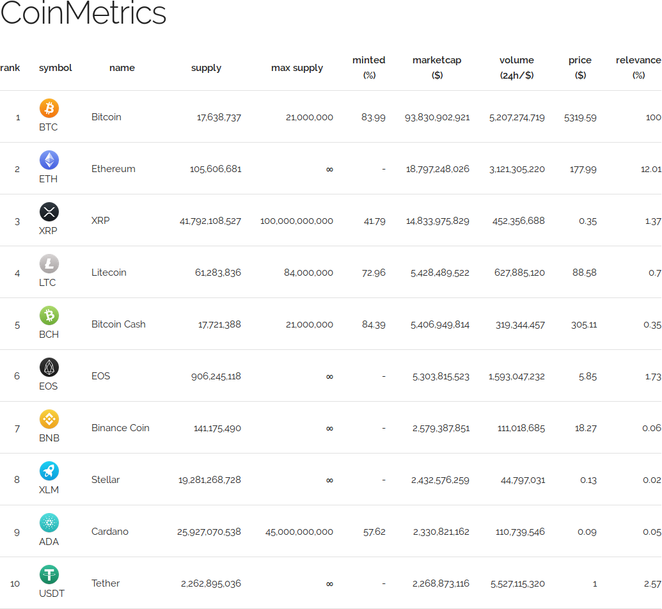Sort by the relevance (%) column header
This screenshot has height=609, width=662.
pos(638,68)
